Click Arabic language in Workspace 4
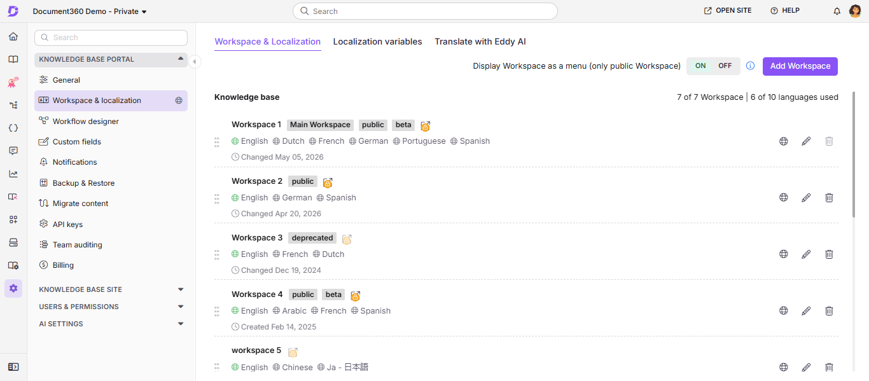The width and height of the screenshot is (869, 381). coord(289,311)
